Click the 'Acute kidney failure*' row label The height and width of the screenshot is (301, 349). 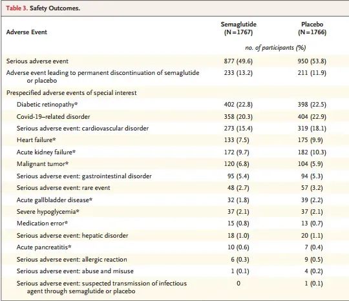pos(47,152)
